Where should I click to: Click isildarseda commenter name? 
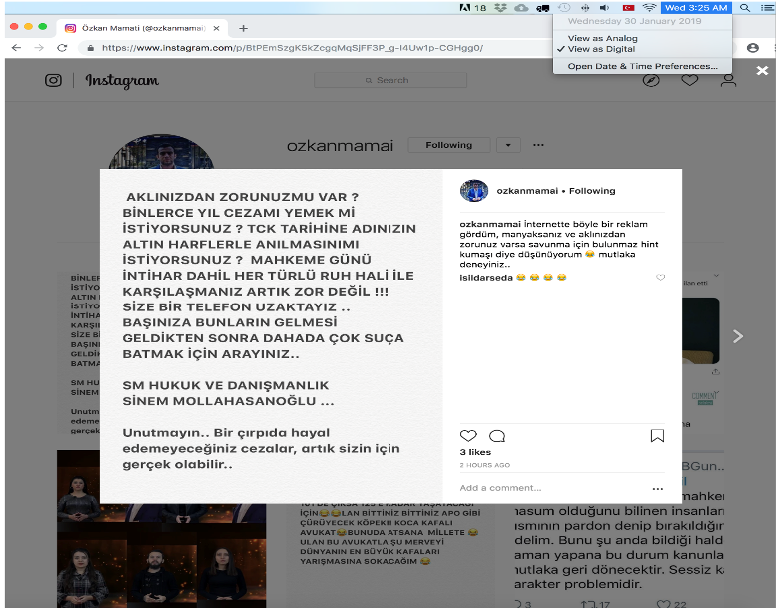[486, 278]
